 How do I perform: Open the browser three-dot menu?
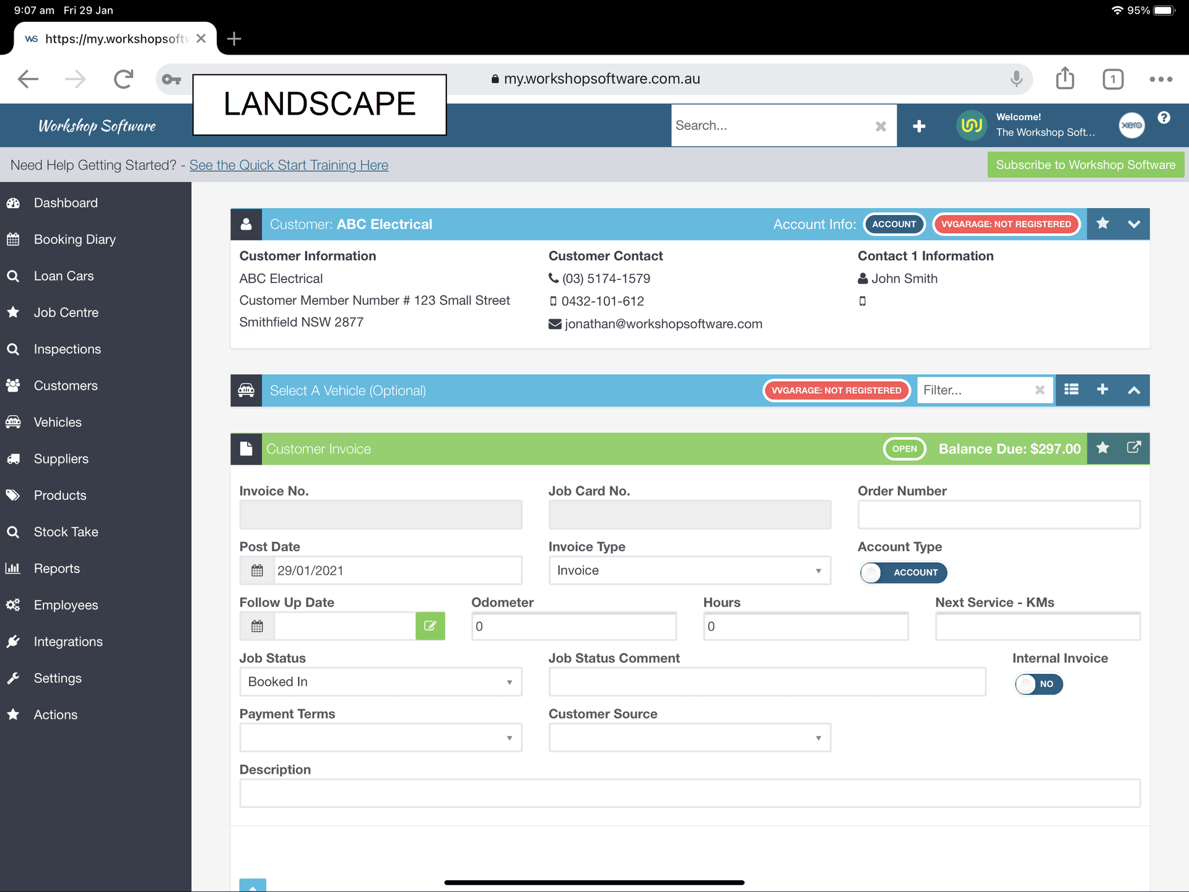click(x=1161, y=79)
